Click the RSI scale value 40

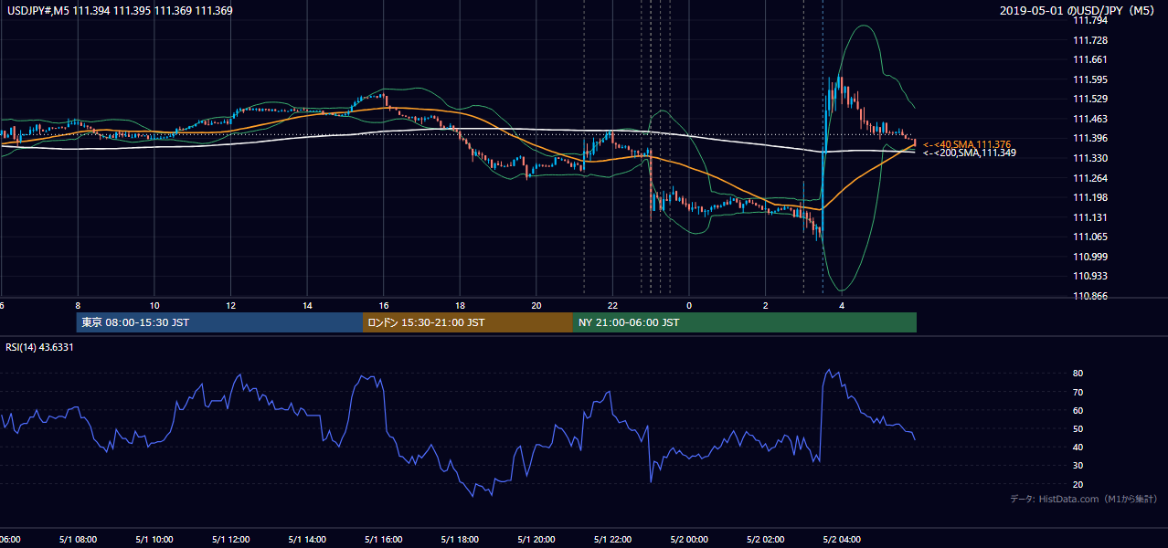[1078, 447]
